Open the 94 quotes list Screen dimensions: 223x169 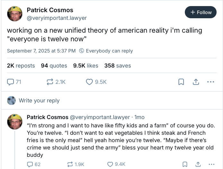(54, 66)
